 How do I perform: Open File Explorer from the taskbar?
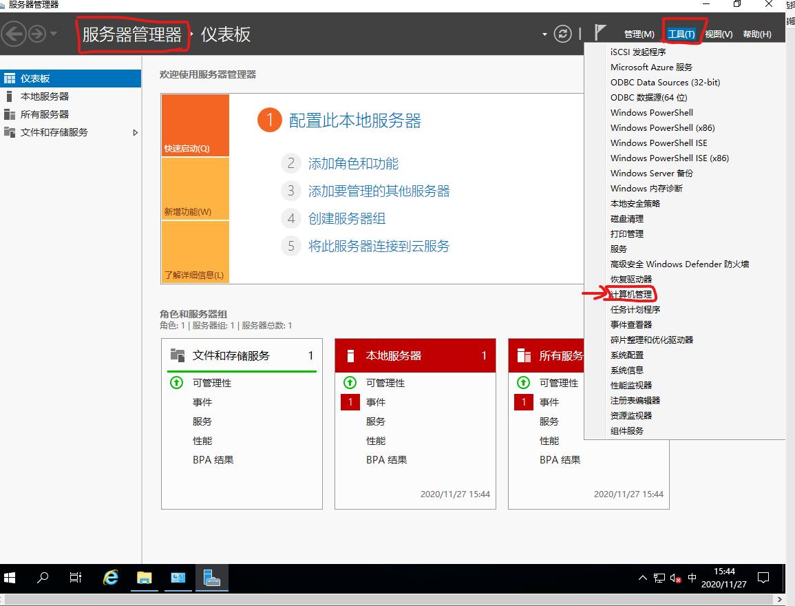coord(144,578)
